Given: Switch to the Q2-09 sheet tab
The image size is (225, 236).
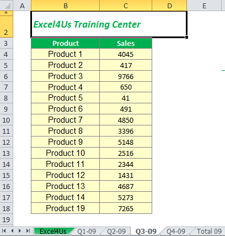Looking at the screenshot, I should coord(116,231).
